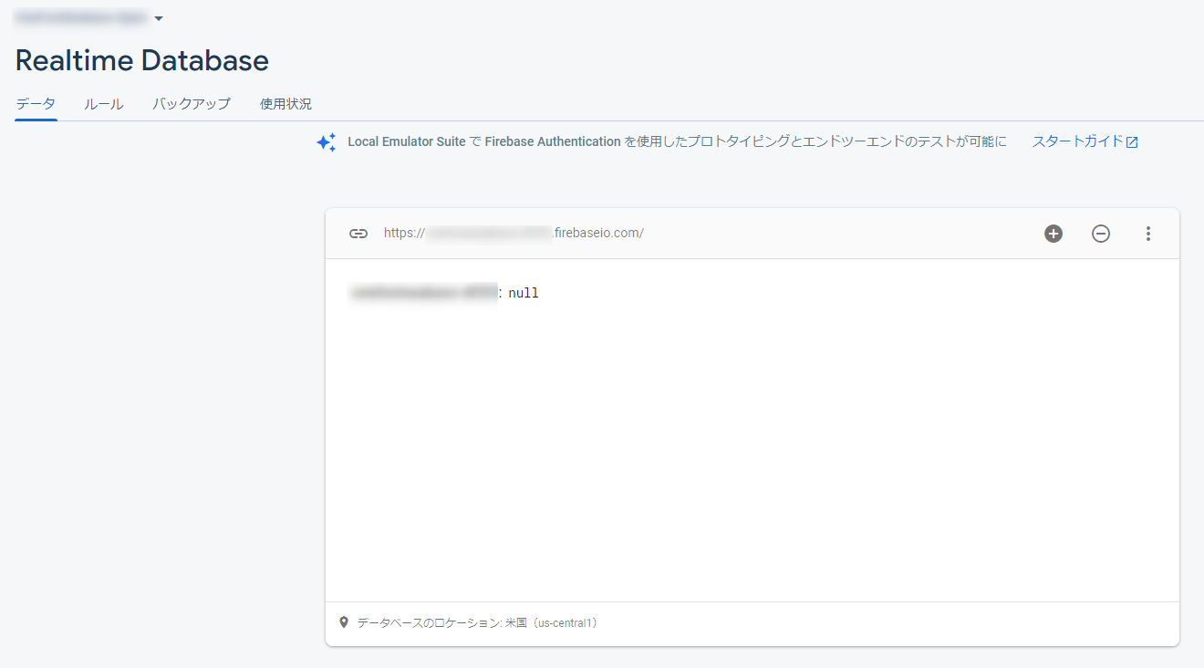
Task: Open the ルール tab
Action: coord(104,104)
